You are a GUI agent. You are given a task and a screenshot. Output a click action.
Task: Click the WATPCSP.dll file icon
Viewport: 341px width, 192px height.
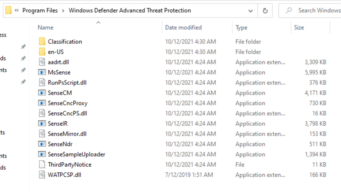point(42,175)
